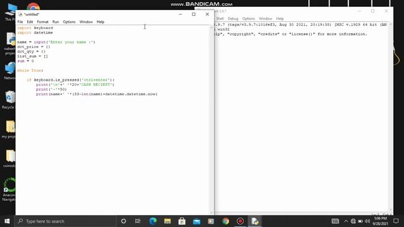
Task: Select the Network desktop icon
Action: tap(10, 71)
